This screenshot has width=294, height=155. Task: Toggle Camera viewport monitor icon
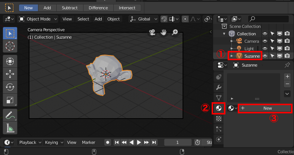coord(279,41)
